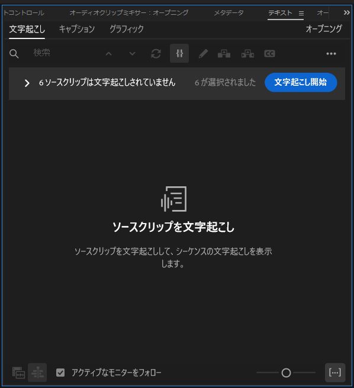The width and height of the screenshot is (354, 388).
Task: Click the bracketed ellipsis button at bottom right
Action: 335,373
